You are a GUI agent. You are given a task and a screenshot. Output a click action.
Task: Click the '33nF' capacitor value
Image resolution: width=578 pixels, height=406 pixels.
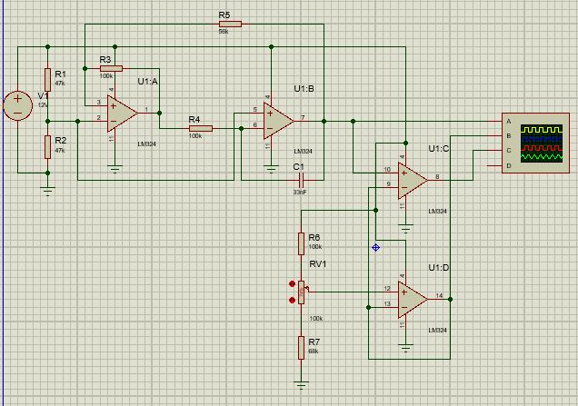pyautogui.click(x=300, y=193)
